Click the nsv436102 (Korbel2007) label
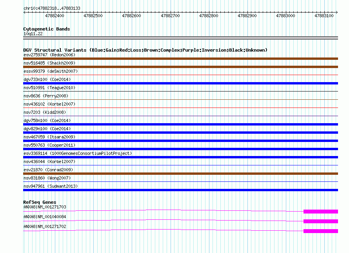Viewport: 349px width, 253px height. [x=49, y=104]
